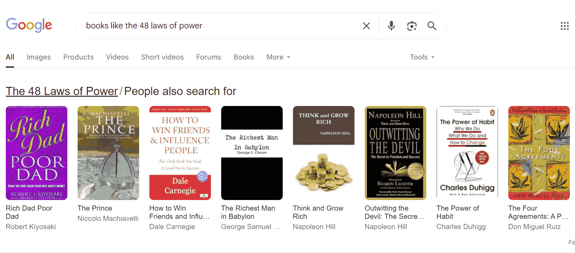Open search by image camera icon
This screenshot has width=575, height=253.
pyautogui.click(x=412, y=26)
